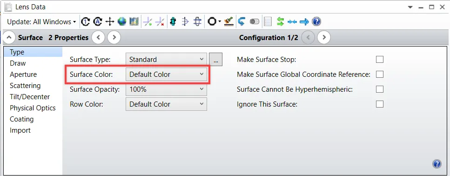Click the black ring aperture icon
This screenshot has height=176, width=450.
pos(212,21)
